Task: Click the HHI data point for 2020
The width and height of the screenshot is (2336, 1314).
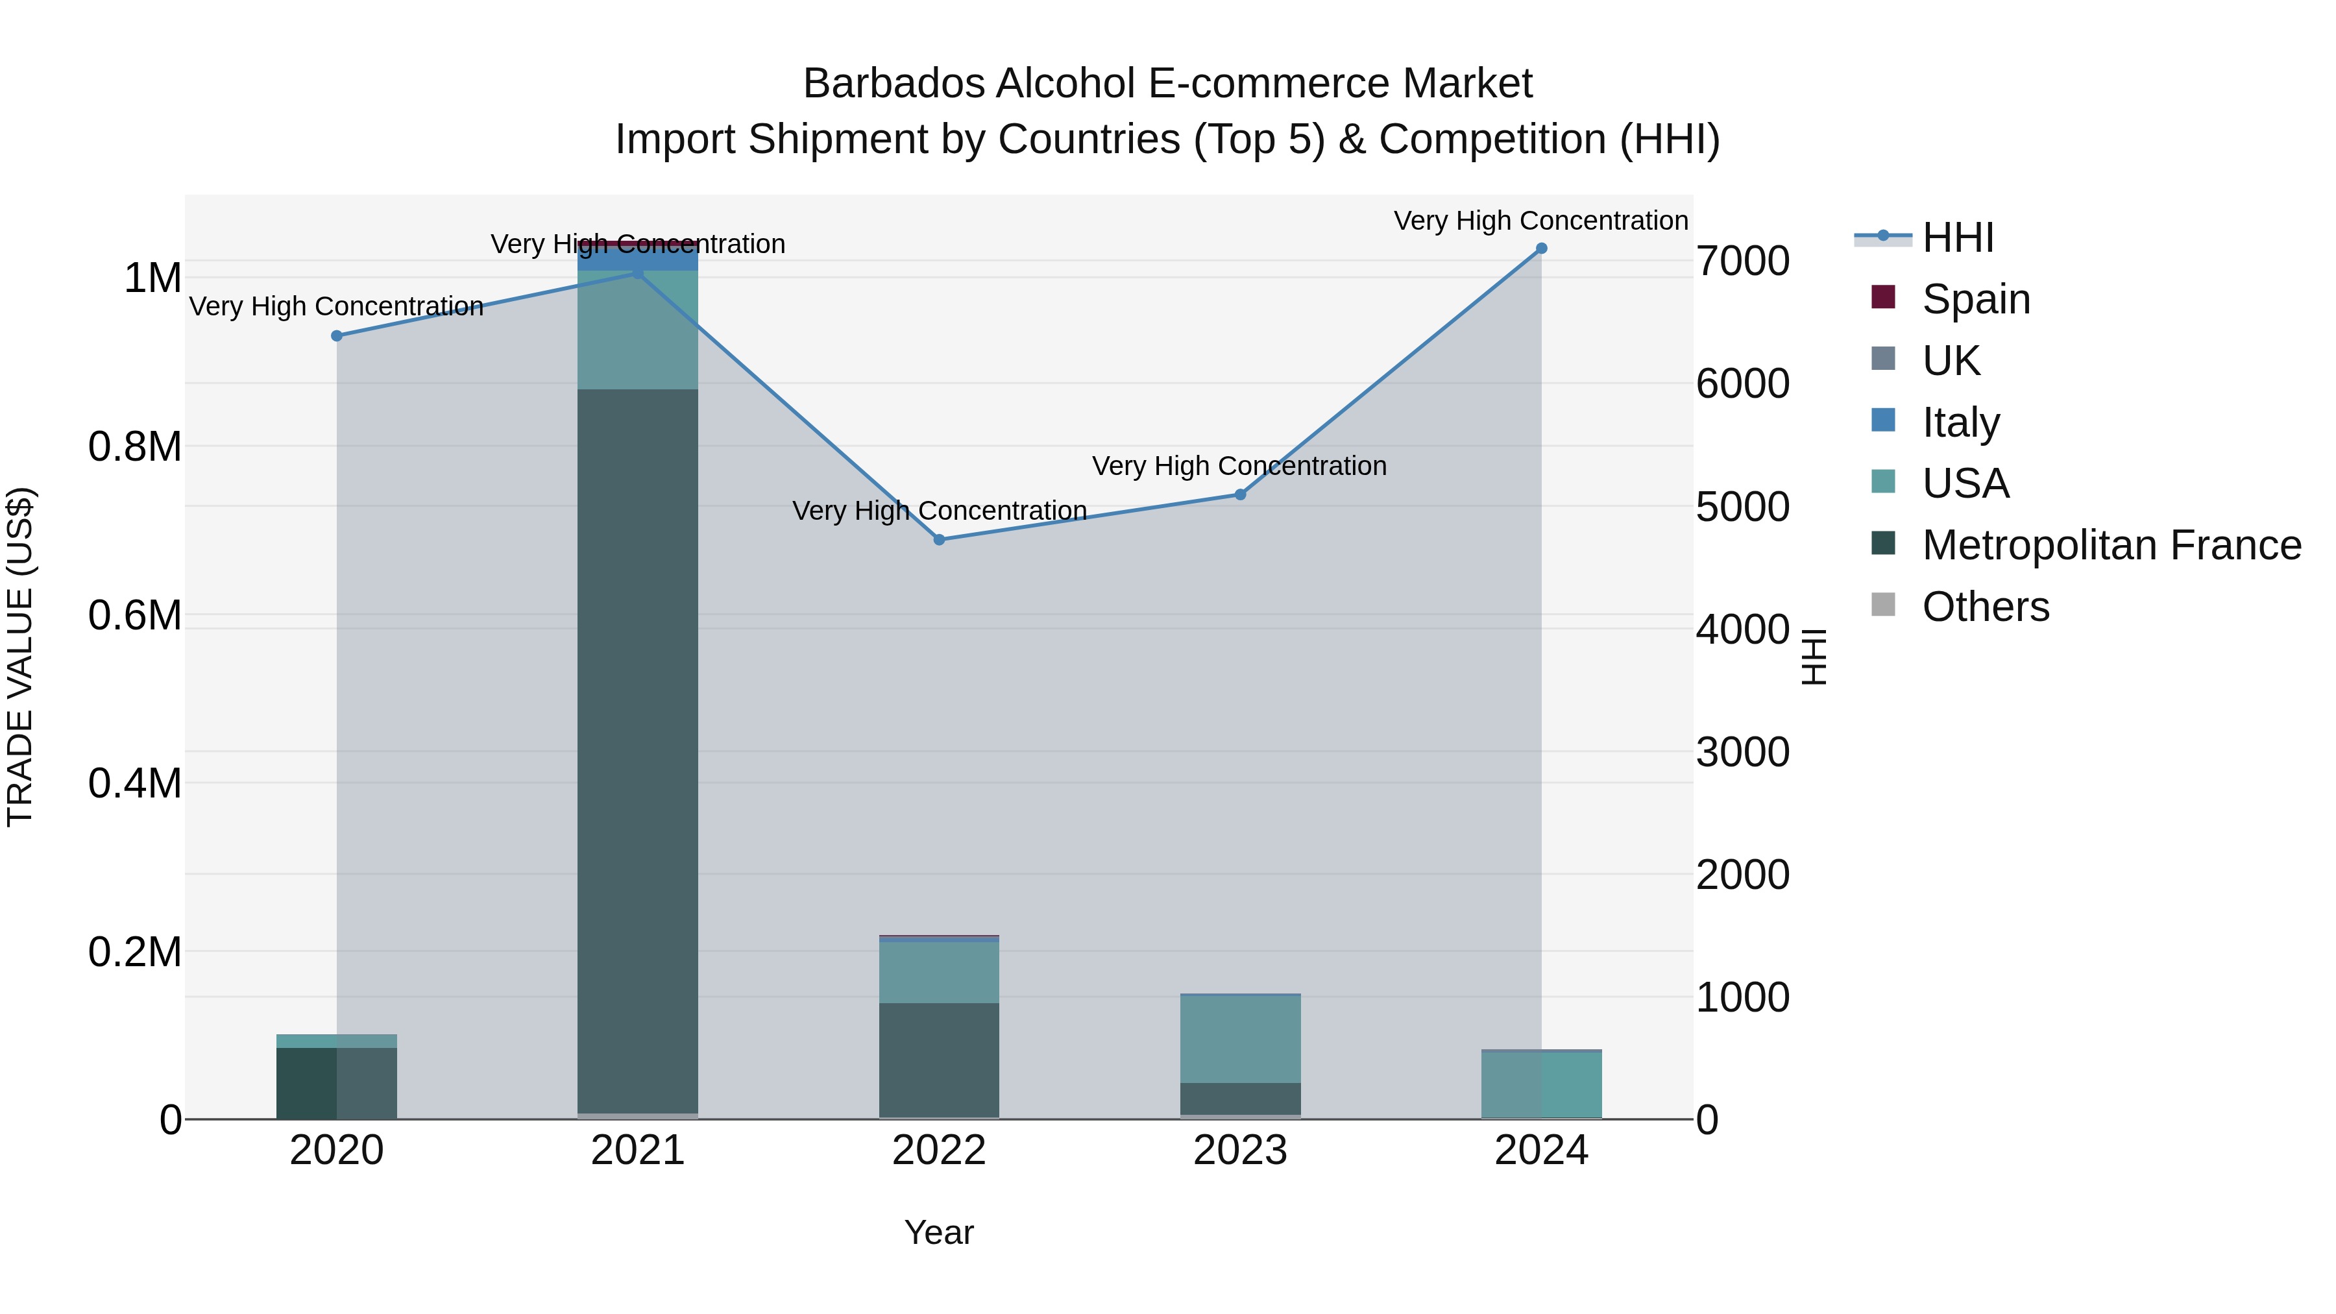Action: 336,335
